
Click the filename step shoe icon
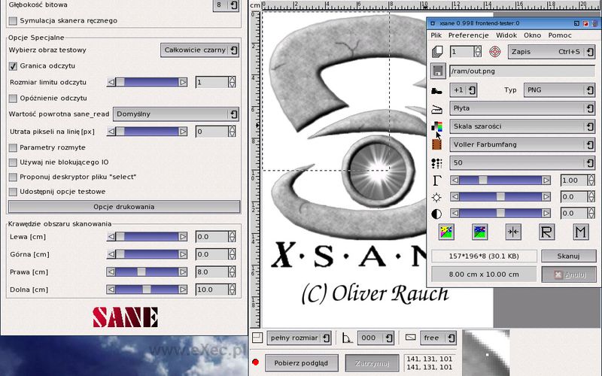[437, 91]
